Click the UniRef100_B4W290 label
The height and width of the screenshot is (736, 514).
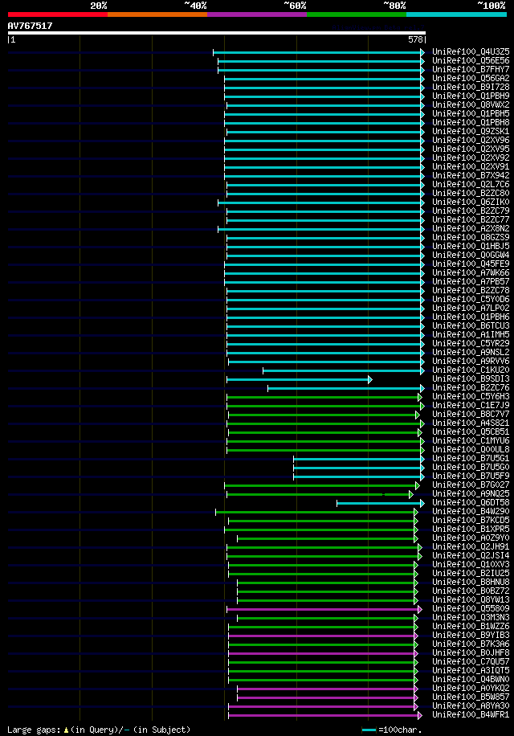pos(471,512)
